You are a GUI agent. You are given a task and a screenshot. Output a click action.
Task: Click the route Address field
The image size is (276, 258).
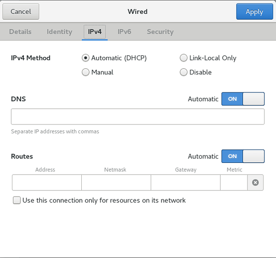tap(47, 183)
